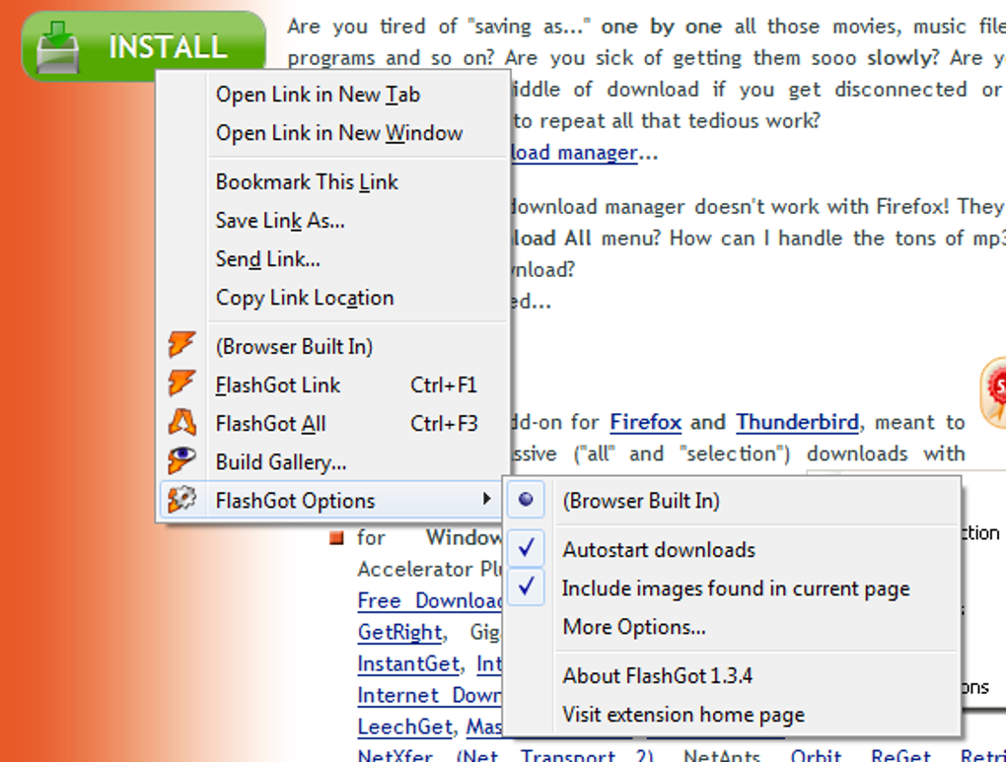Click the red square bullet before 'for Windows'
1006x762 pixels.
pyautogui.click(x=337, y=537)
